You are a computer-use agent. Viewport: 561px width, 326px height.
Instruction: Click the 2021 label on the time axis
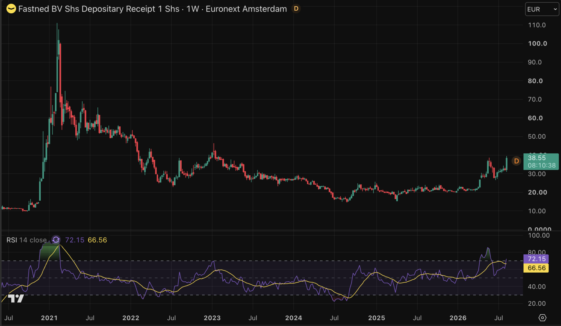pos(49,318)
